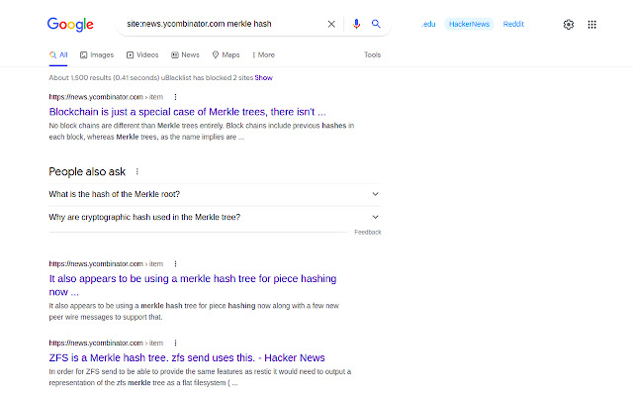Viewport: 633px width, 396px height.
Task: Click the URL above 'It also appears' result
Action: (106, 264)
